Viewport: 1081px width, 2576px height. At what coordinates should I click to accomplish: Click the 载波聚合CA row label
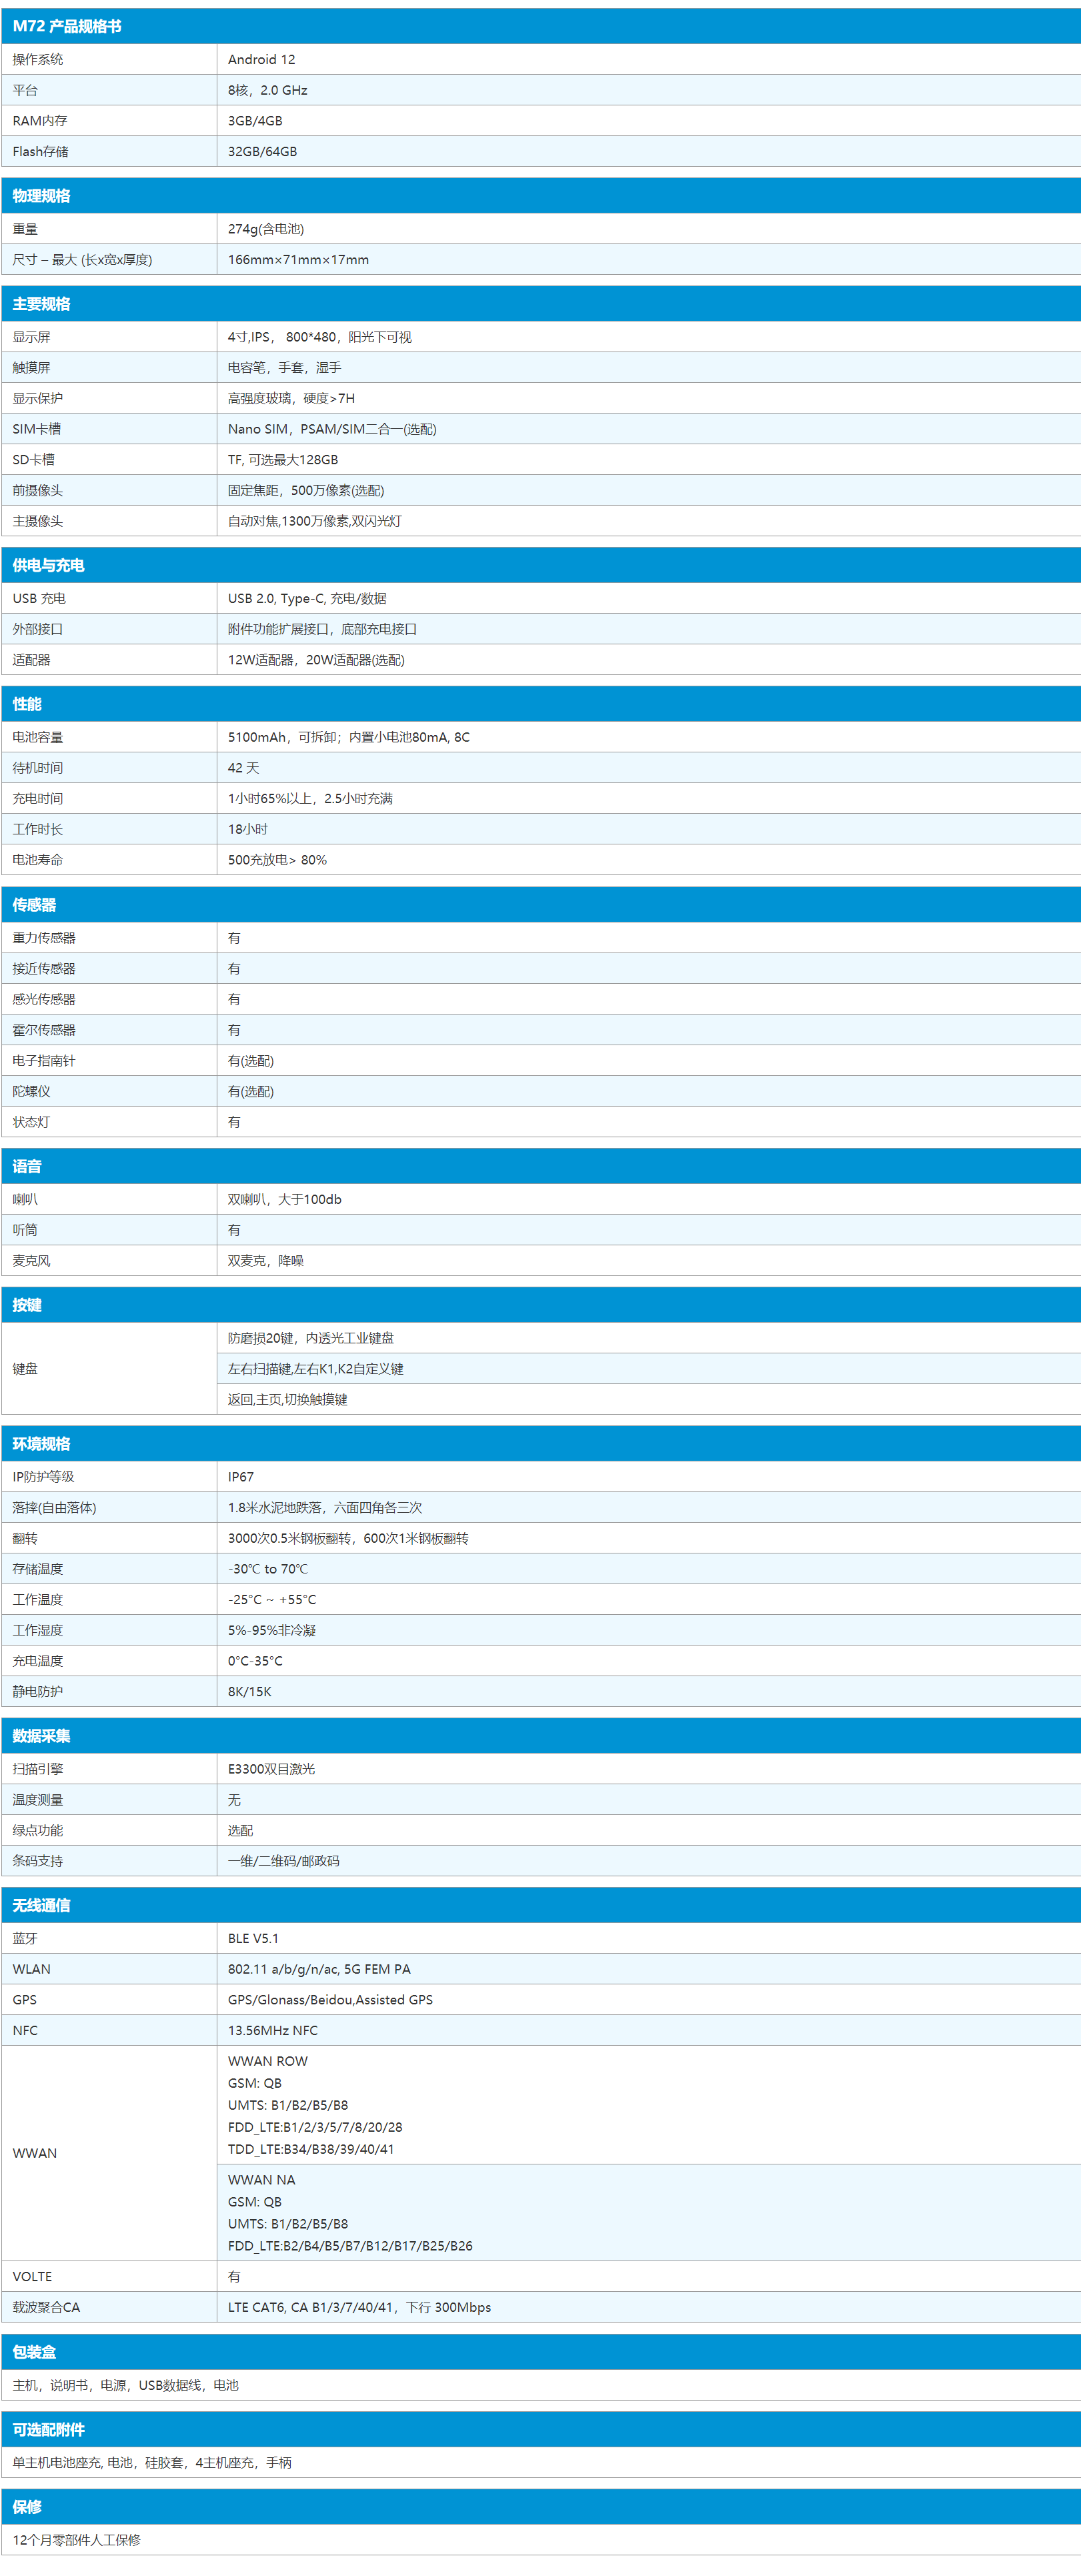[46, 2307]
